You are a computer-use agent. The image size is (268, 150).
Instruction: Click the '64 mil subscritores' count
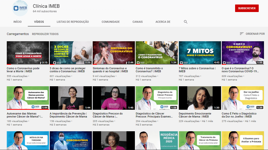(x=45, y=11)
